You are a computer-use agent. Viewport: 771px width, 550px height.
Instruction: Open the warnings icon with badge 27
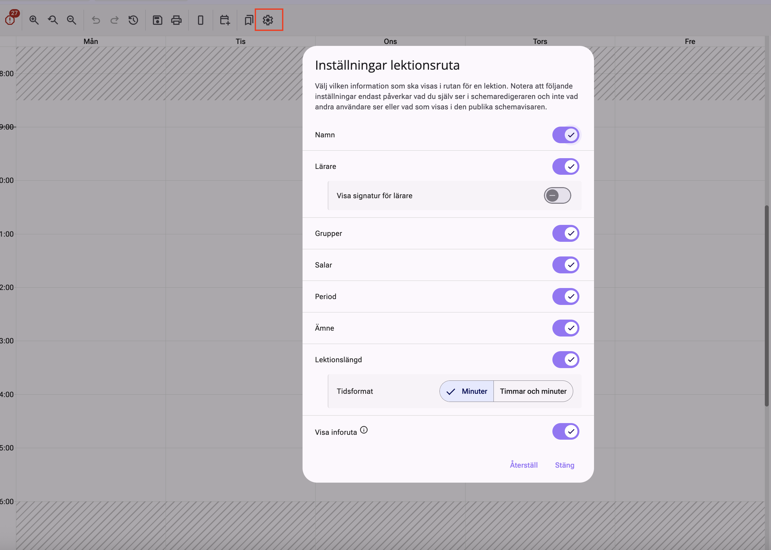click(x=10, y=20)
